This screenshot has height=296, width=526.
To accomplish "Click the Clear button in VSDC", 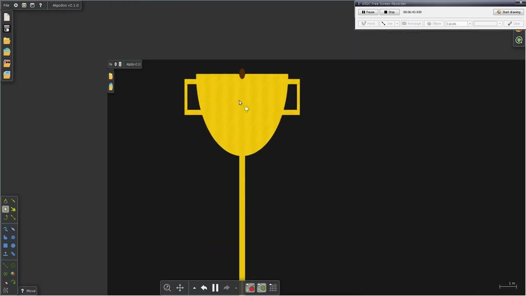I will pos(514,24).
